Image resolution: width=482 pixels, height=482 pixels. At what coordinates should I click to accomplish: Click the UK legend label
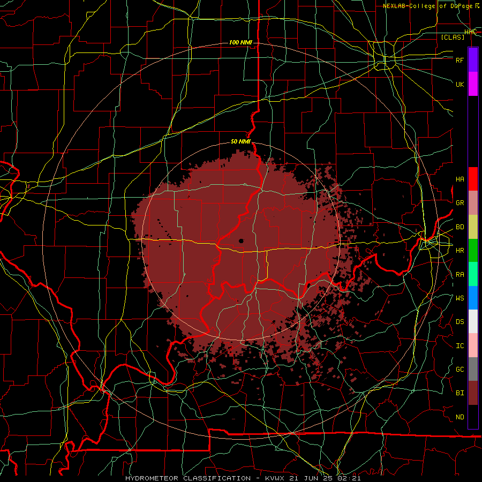coord(460,84)
